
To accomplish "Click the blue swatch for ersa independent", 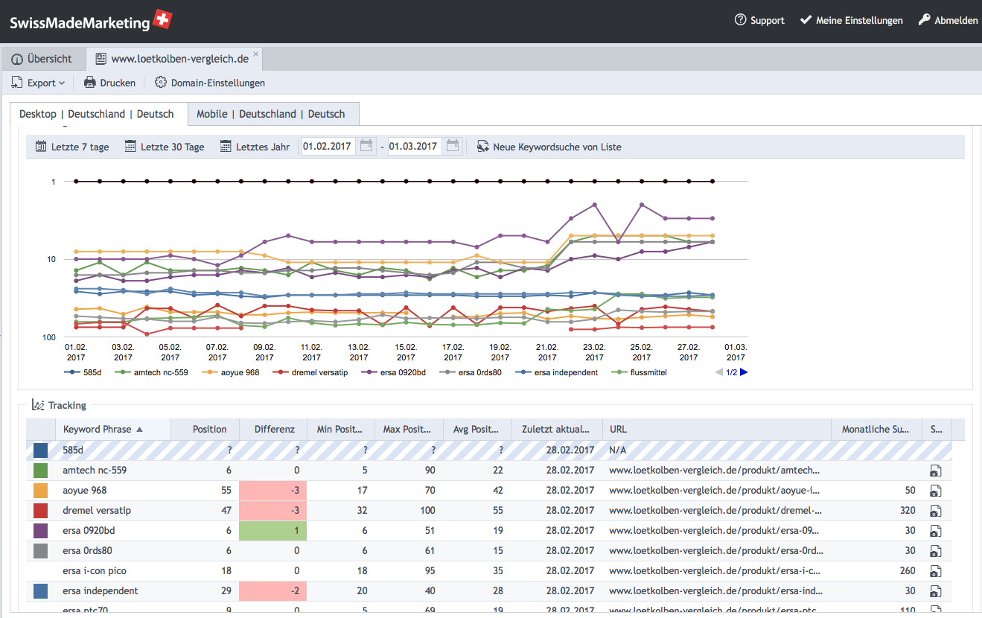I will (41, 591).
